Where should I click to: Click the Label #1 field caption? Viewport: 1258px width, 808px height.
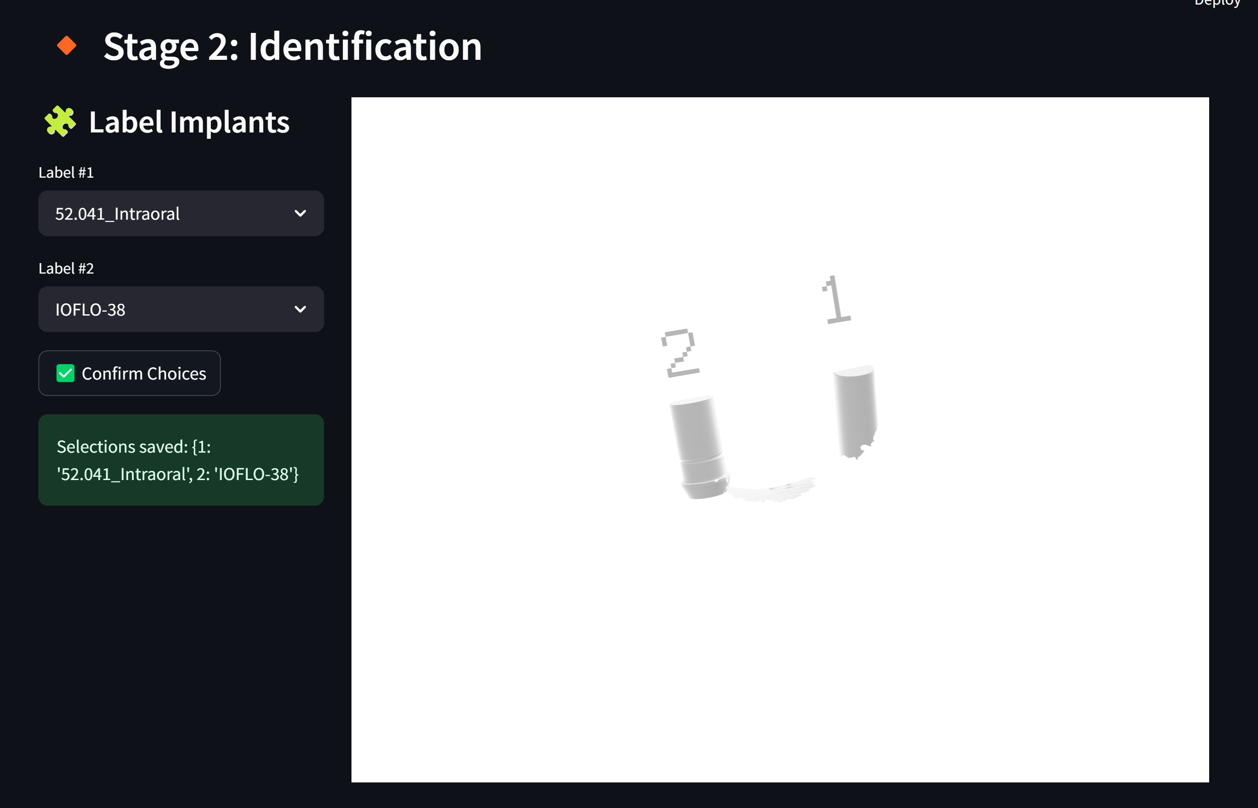(66, 172)
